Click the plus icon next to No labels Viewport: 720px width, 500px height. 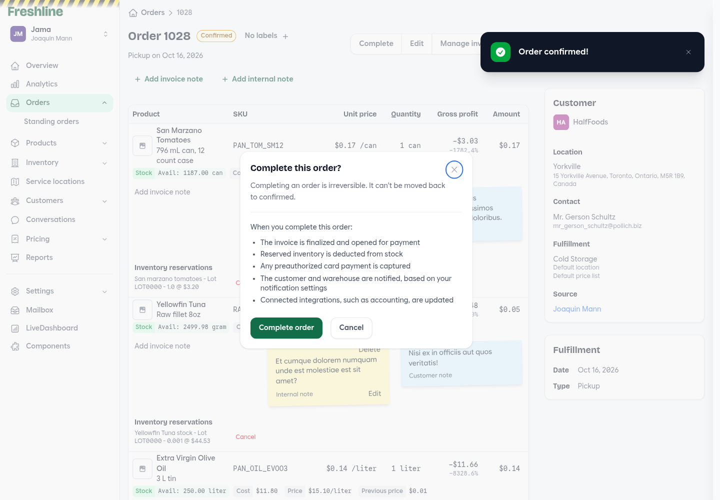click(285, 36)
